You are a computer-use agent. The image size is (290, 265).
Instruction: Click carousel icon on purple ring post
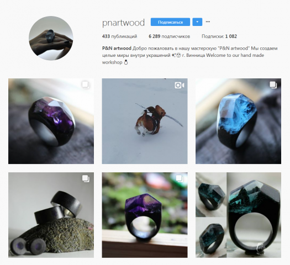86,85
